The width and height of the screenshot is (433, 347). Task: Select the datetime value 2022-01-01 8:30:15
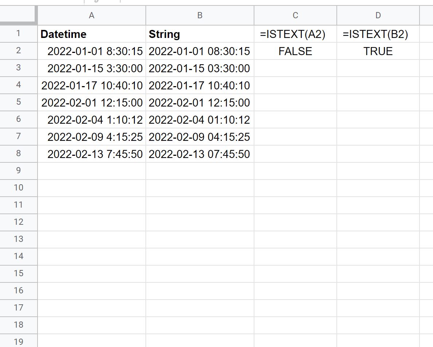pos(91,51)
